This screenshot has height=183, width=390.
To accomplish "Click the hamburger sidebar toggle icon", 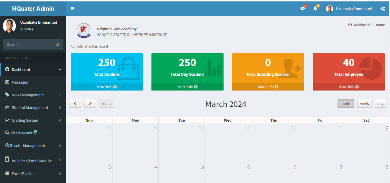I will click(72, 9).
